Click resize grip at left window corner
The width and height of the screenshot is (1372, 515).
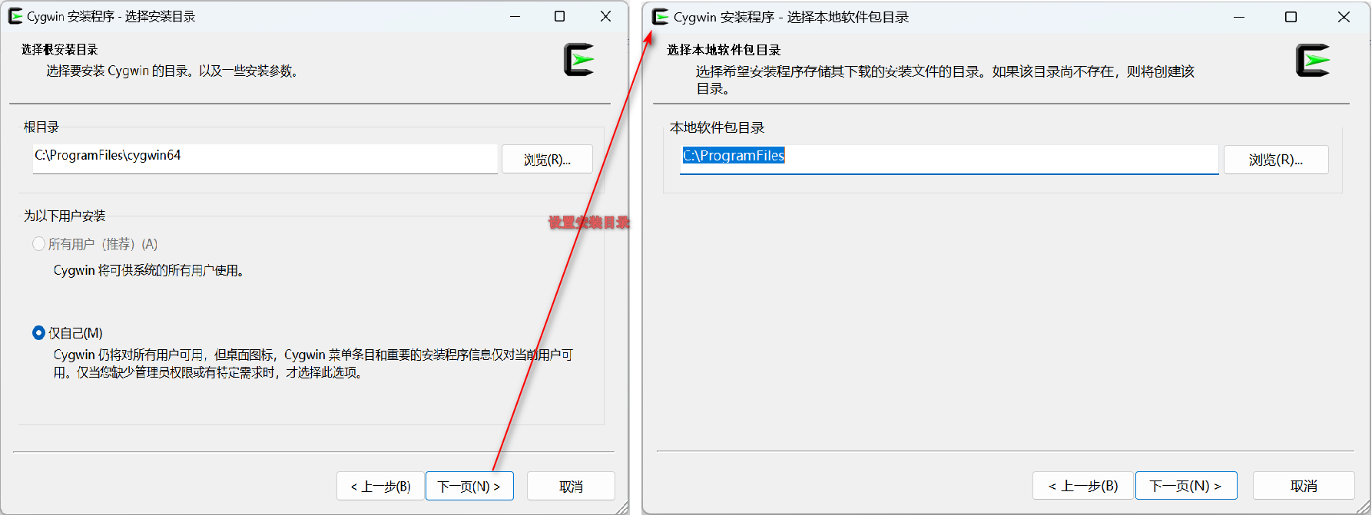621,507
